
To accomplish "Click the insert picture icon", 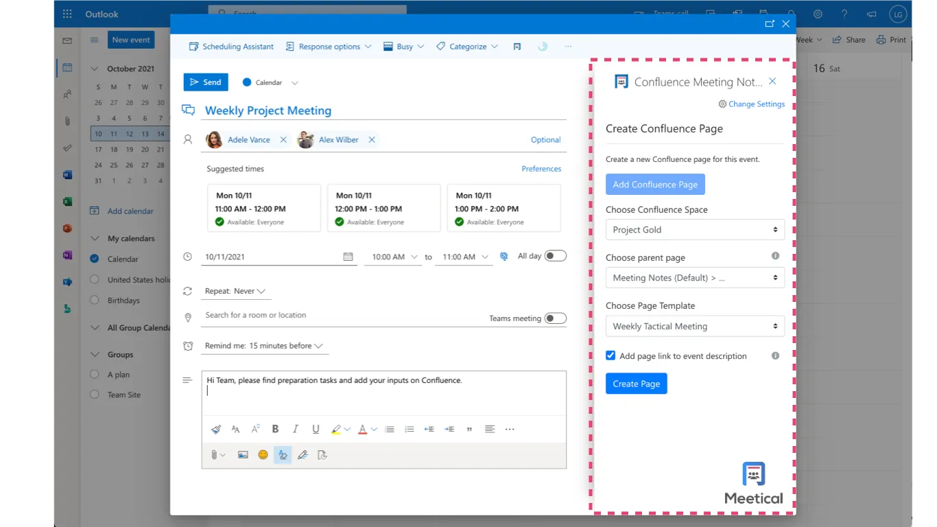I will (243, 454).
